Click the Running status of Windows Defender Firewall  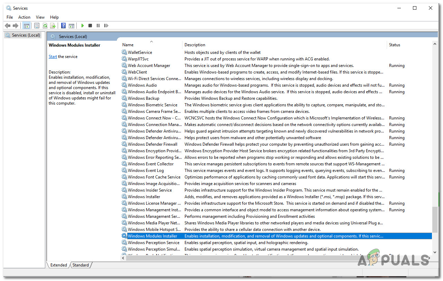pyautogui.click(x=397, y=144)
